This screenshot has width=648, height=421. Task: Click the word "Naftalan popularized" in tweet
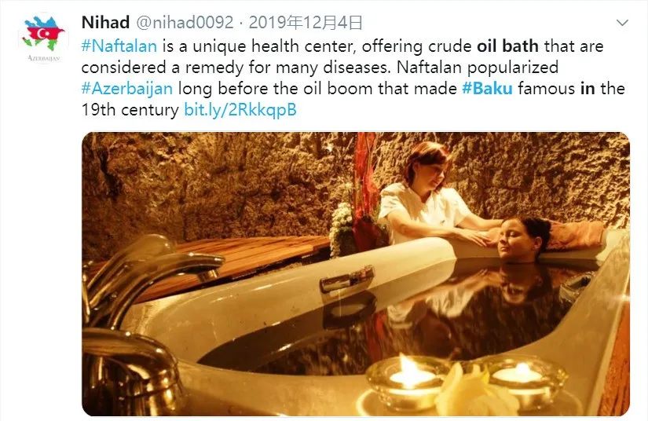point(478,68)
